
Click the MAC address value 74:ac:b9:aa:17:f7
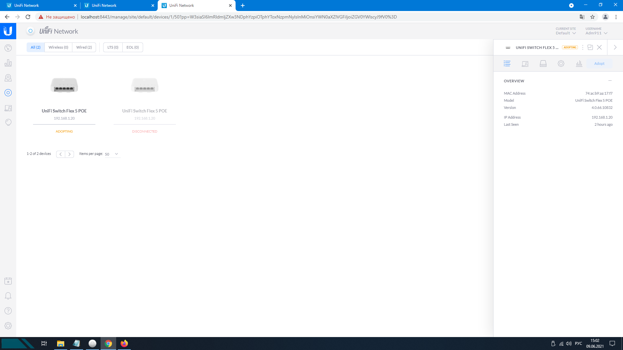tap(599, 93)
